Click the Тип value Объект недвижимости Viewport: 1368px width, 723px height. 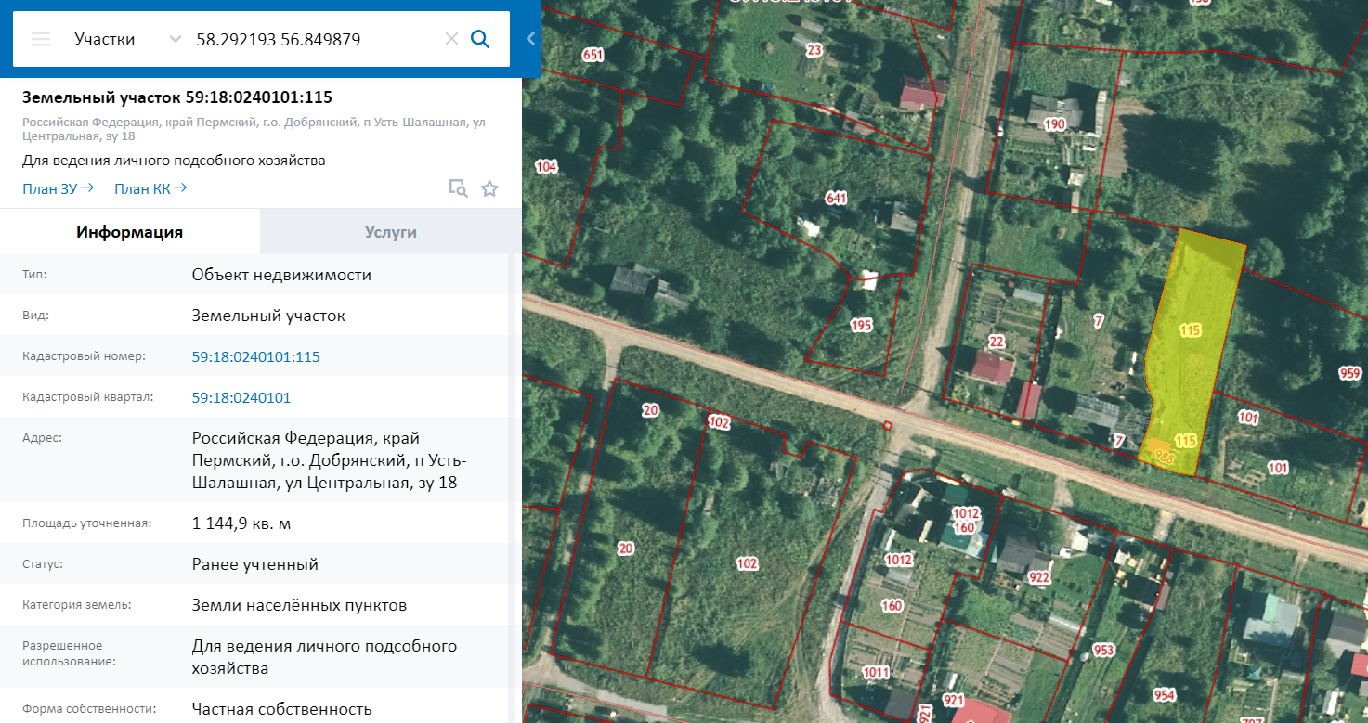pos(281,275)
